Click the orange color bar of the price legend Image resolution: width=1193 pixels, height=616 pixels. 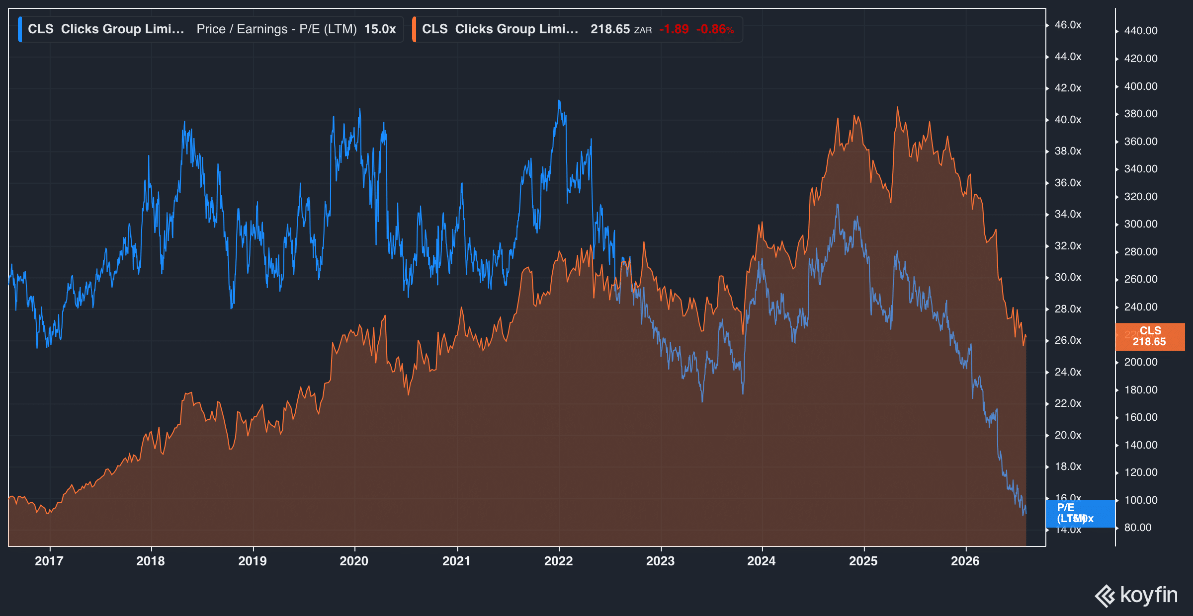[414, 29]
